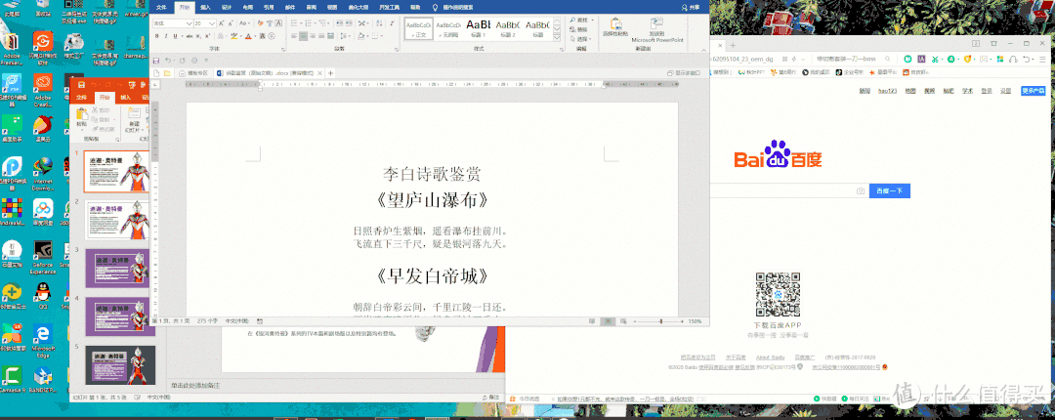1055x420 pixels.
Task: Open the font size dropdown showing 20
Action: [x=212, y=23]
